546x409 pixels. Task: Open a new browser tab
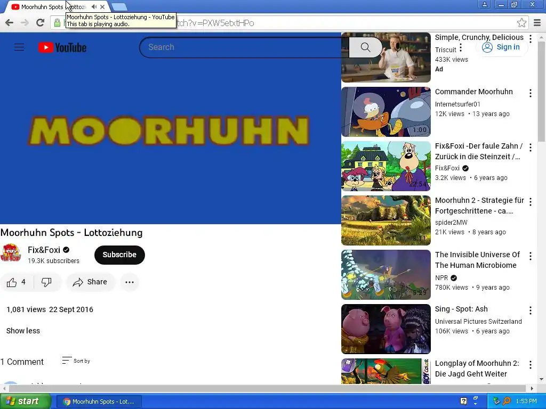[x=119, y=7]
